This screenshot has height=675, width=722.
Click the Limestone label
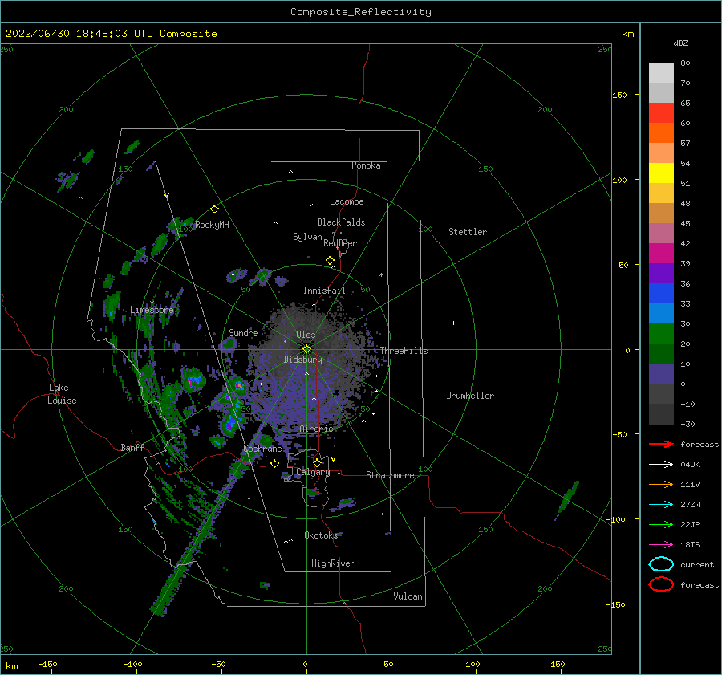tap(152, 310)
